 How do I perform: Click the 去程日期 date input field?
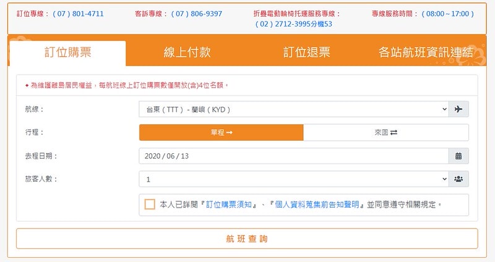point(293,156)
